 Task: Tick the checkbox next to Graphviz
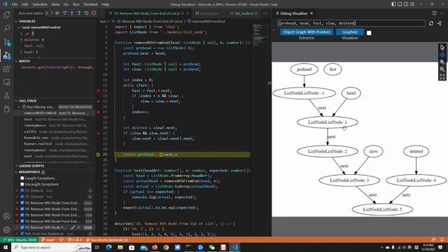(369, 33)
